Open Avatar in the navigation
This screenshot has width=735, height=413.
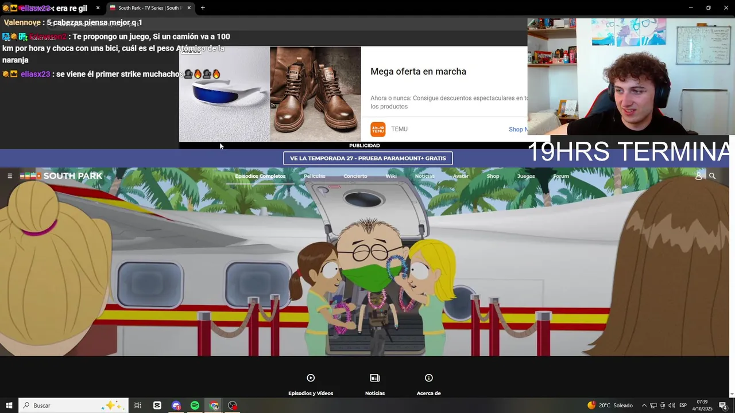461,176
